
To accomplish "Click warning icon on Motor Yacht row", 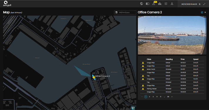I will [x=143, y=69].
